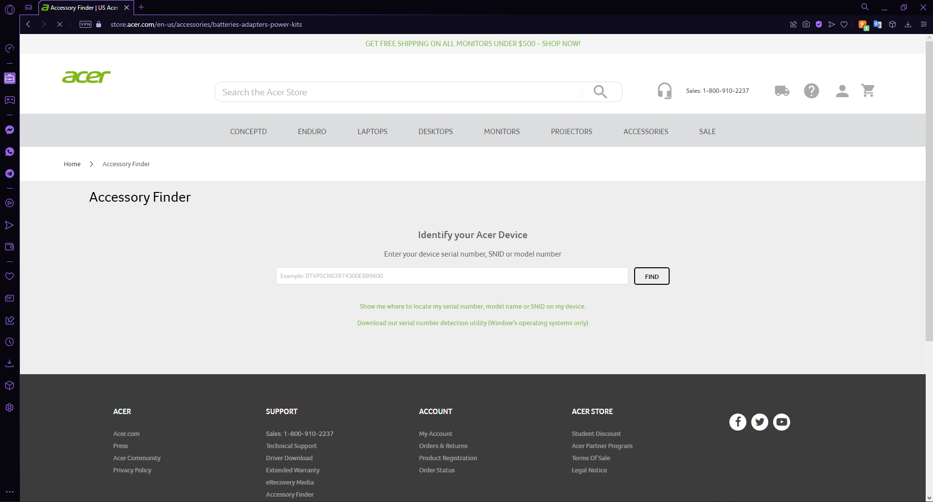Open Pinboards from the sidebar
933x502 pixels.
(x=10, y=320)
